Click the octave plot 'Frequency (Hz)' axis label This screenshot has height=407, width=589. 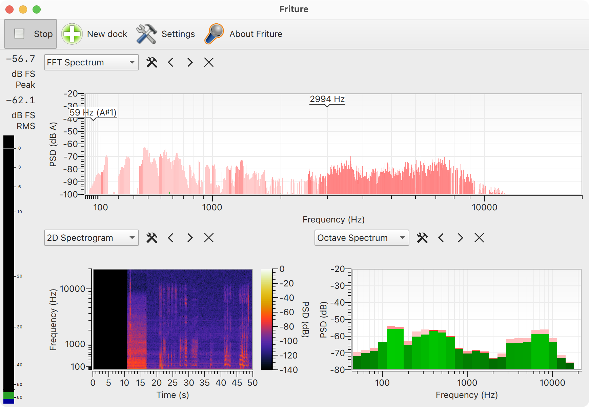(467, 395)
